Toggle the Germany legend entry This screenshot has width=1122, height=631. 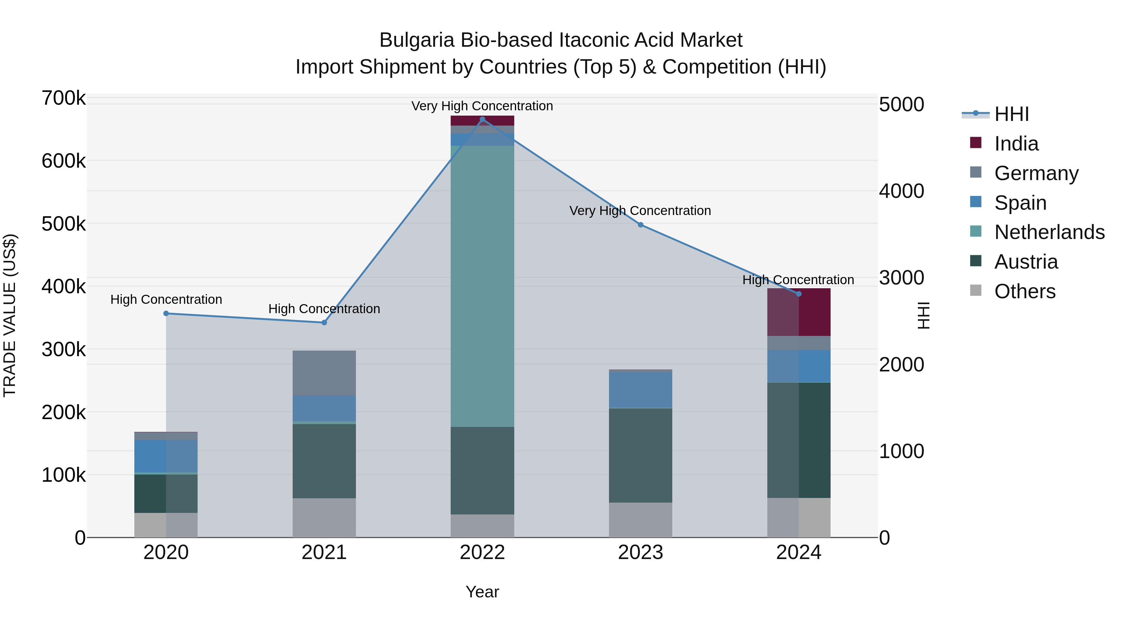point(1024,173)
